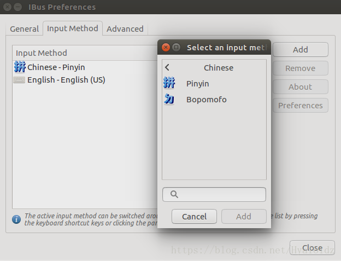The image size is (341, 261).
Task: Click the Add button in the dialog
Action: 244,216
